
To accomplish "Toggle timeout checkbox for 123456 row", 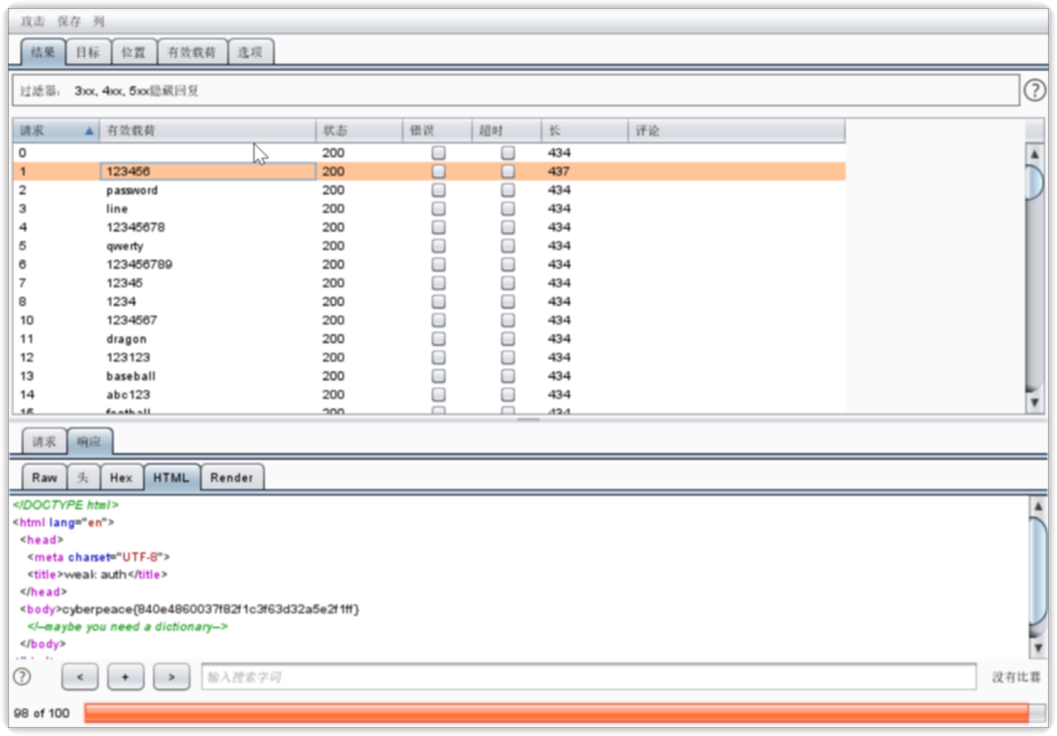I will click(508, 171).
